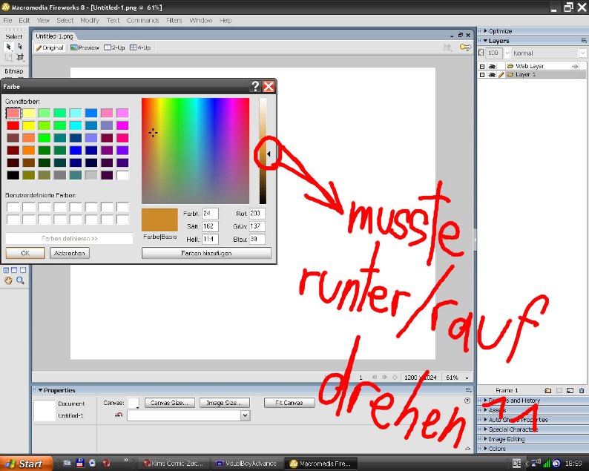The image size is (589, 471).
Task: Toggle visibility of the Web Layer
Action: 491,66
